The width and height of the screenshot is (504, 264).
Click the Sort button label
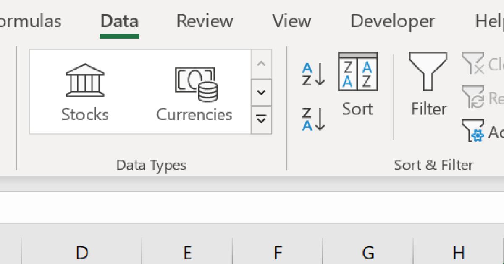tap(357, 108)
